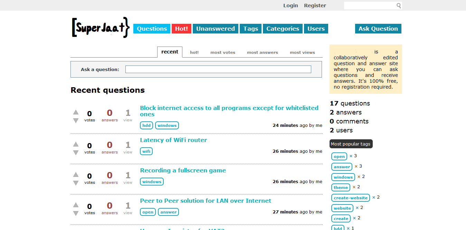Viewport: 466px width, 230px height.
Task: Upvote the 'Recording a fullscreen game' question
Action: (x=76, y=174)
